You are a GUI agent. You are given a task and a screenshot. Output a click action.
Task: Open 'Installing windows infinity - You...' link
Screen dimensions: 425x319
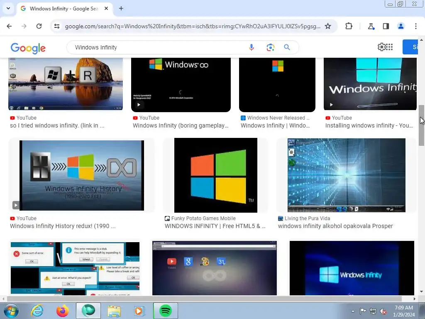pyautogui.click(x=369, y=125)
